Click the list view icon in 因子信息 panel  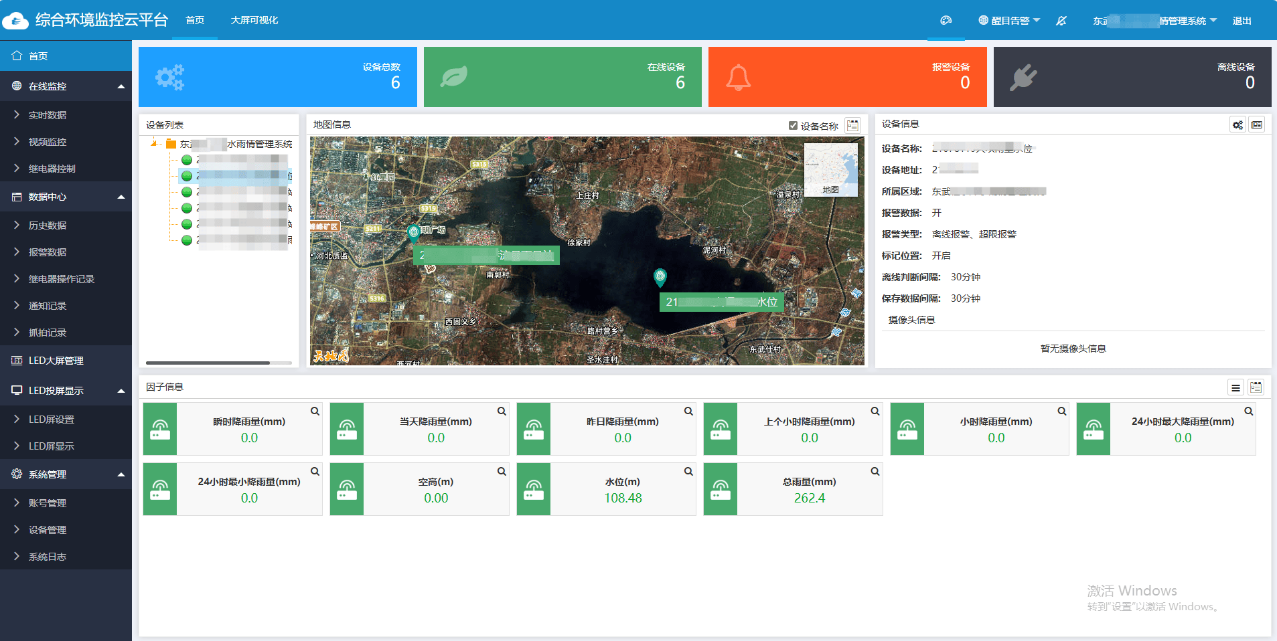(1235, 387)
